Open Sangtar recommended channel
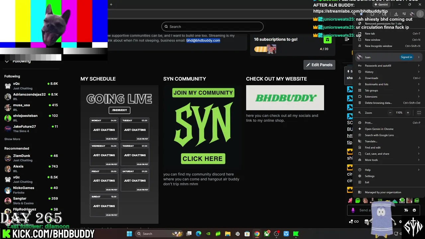 [31, 201]
